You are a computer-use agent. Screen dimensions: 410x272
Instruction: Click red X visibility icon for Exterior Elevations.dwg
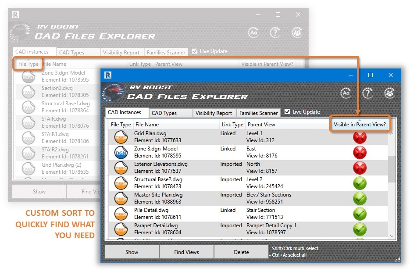(360, 168)
